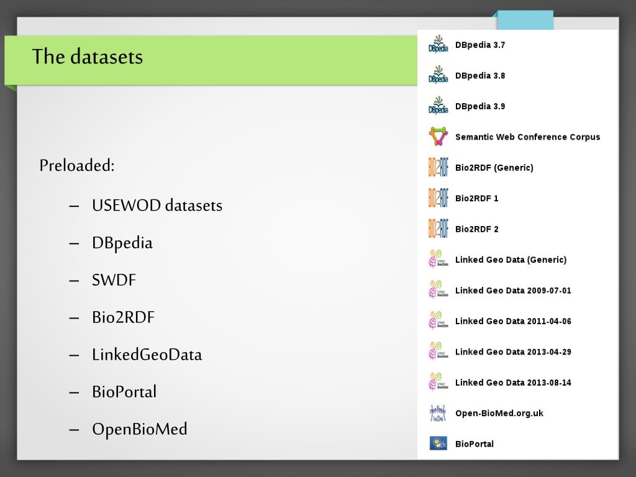Image resolution: width=636 pixels, height=477 pixels.
Task: Click the DBpedia 3.9 logo icon
Action: click(x=438, y=106)
